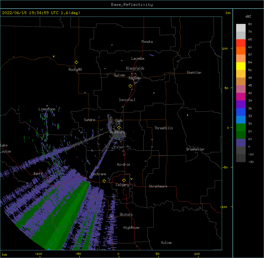Click the Cochrane city label

click(x=99, y=174)
